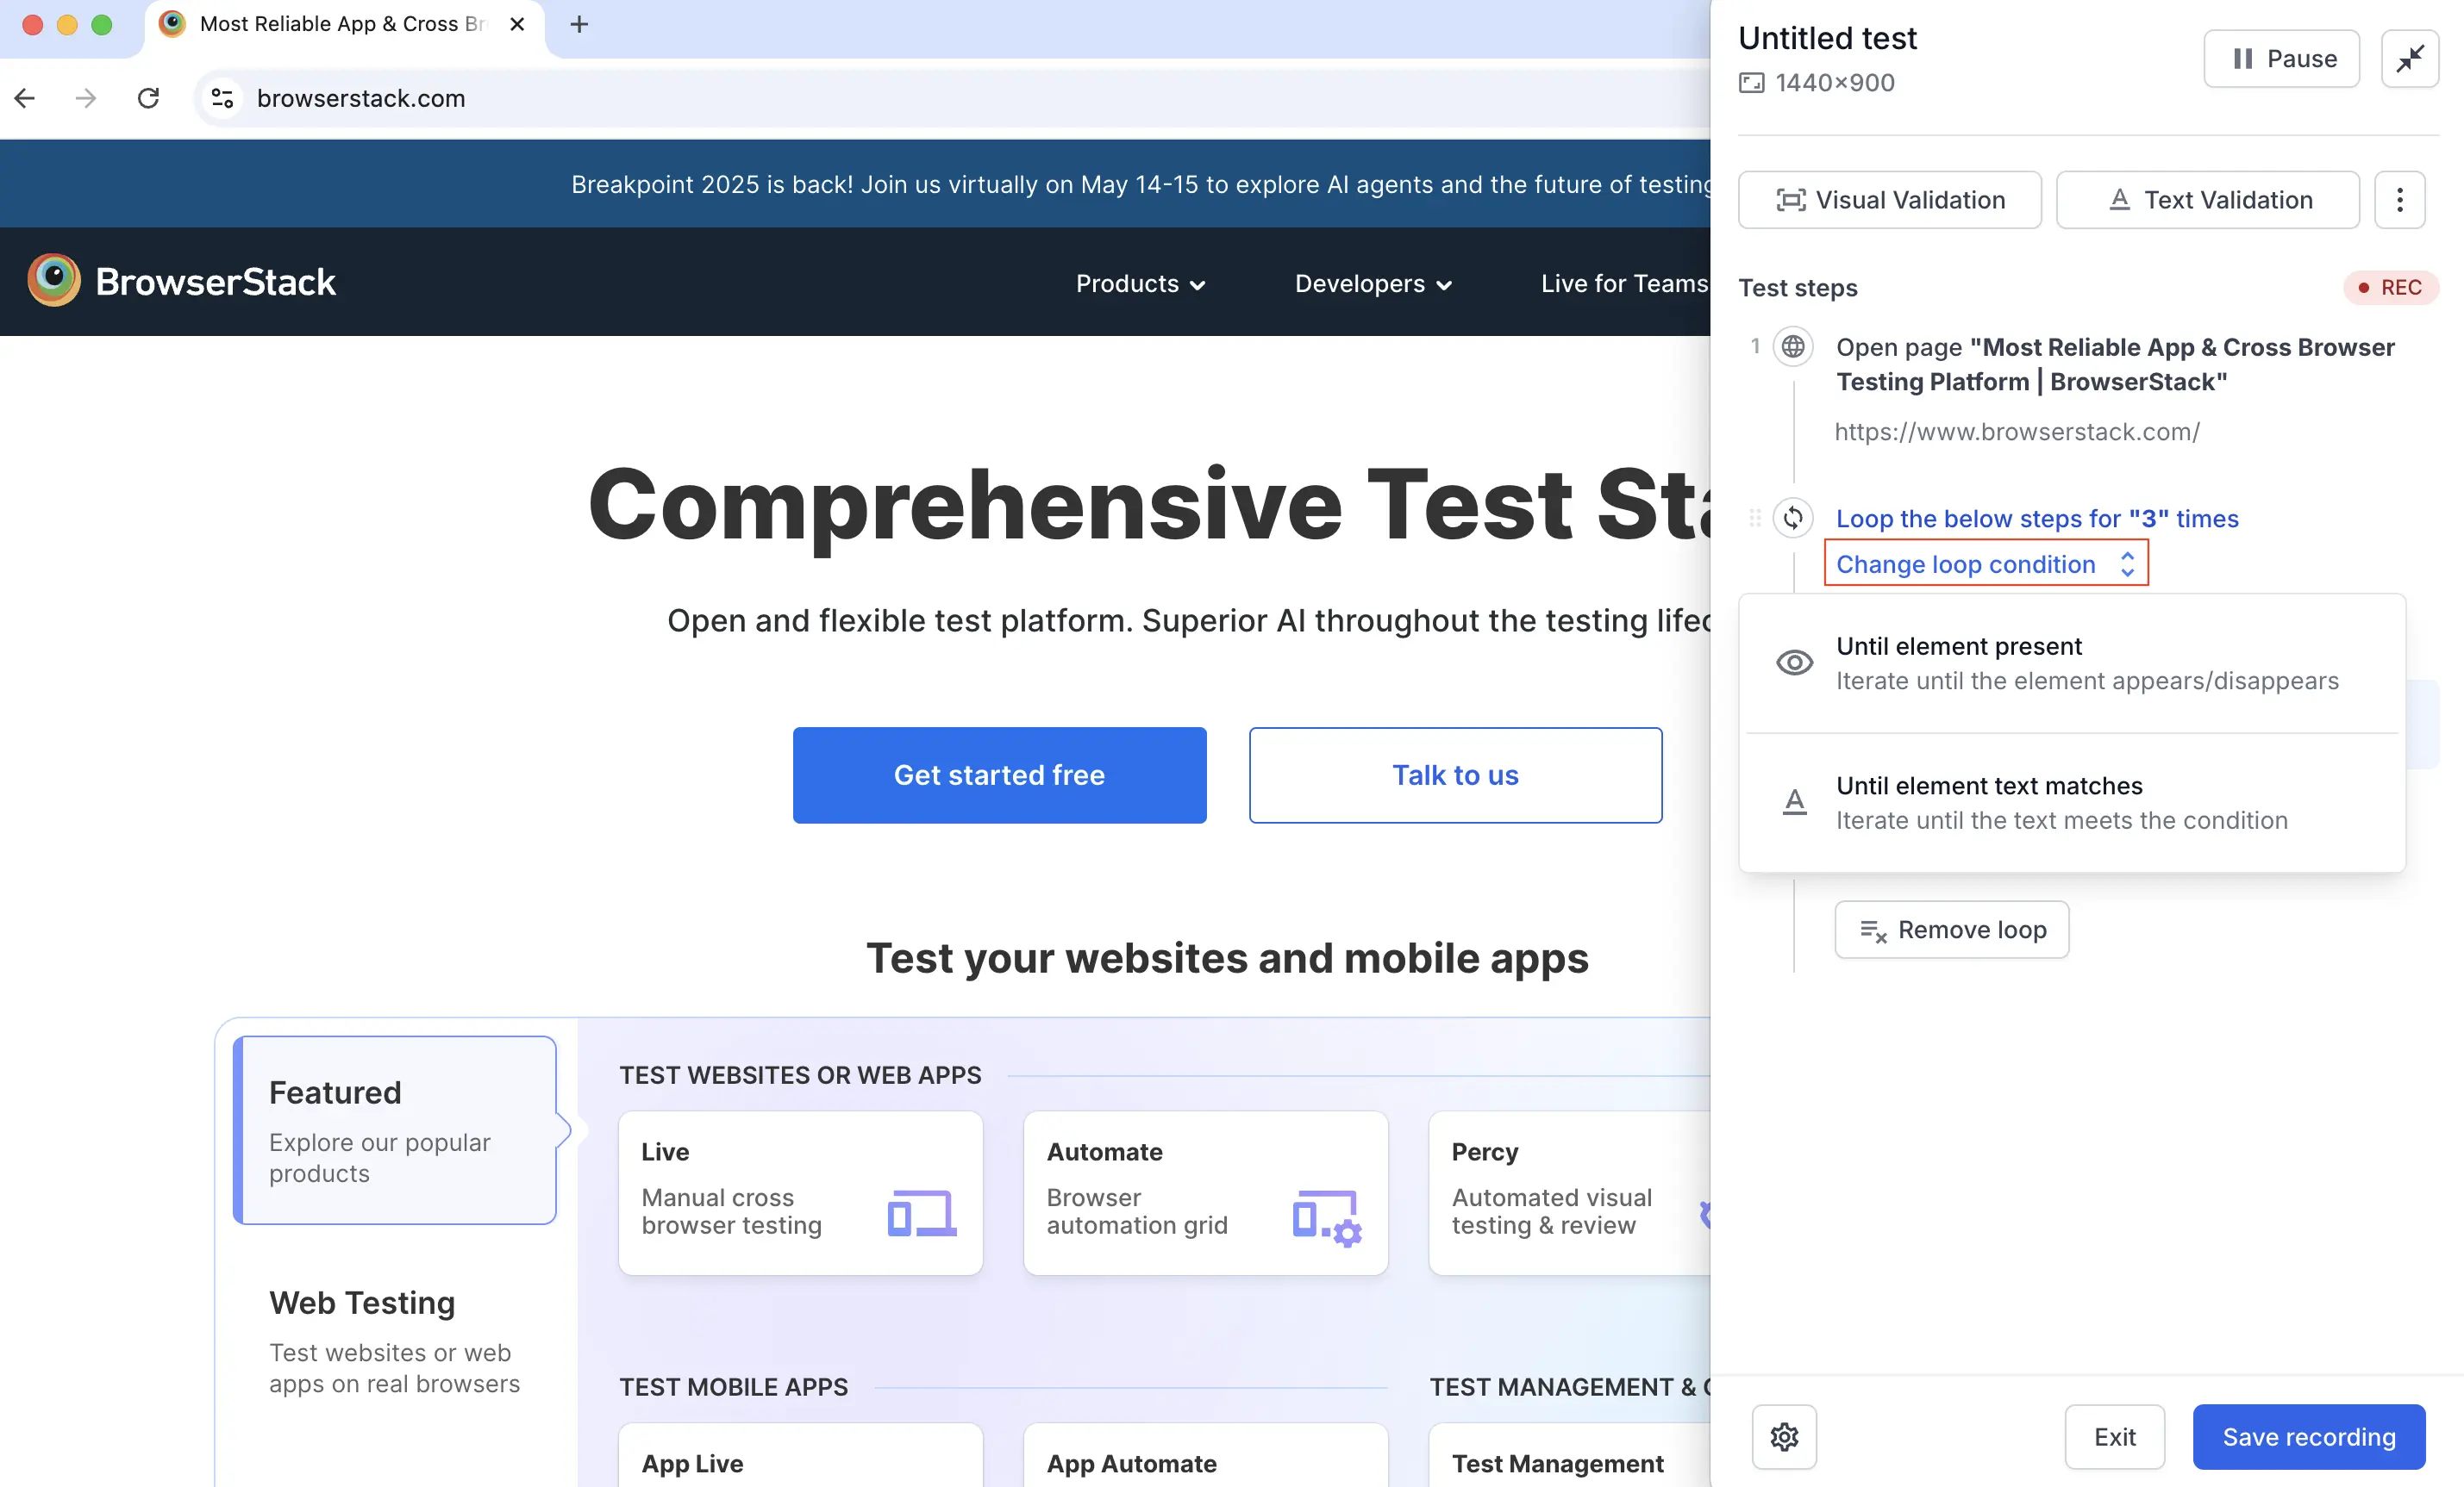2464x1487 pixels.
Task: Click the viewport size icon near 1440×900
Action: pos(1751,83)
